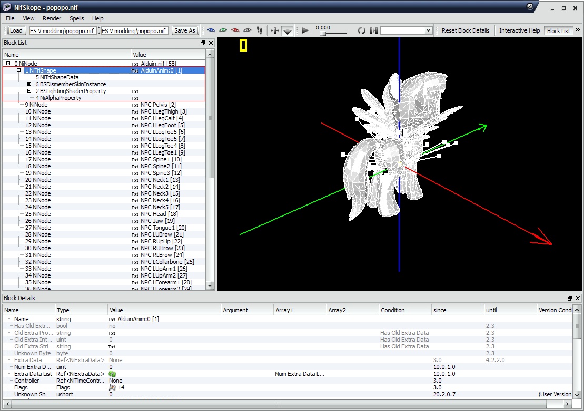Expand the 6 BSDismemberSkinInstance node
Screen dimensions: 584x411
coord(29,84)
